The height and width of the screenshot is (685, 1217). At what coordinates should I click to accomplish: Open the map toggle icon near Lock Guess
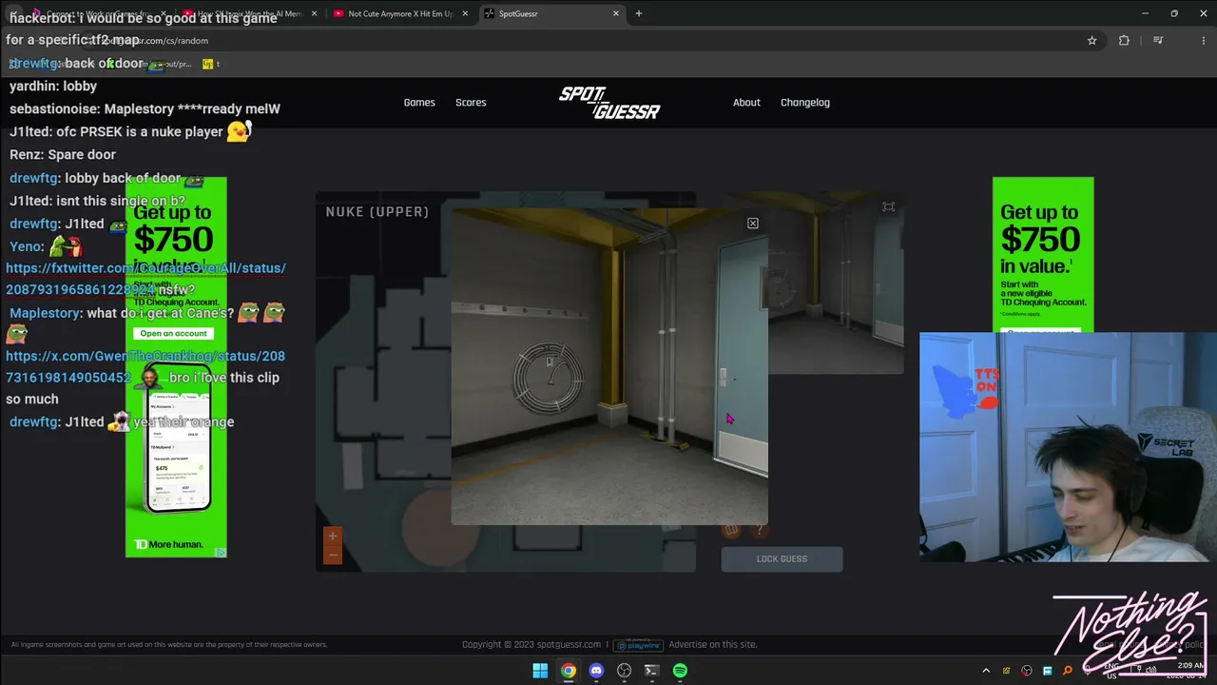732,530
